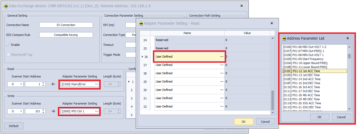The width and height of the screenshot is (357, 134).
Task: Click Reserved cell in row 24
Action: point(190,40)
